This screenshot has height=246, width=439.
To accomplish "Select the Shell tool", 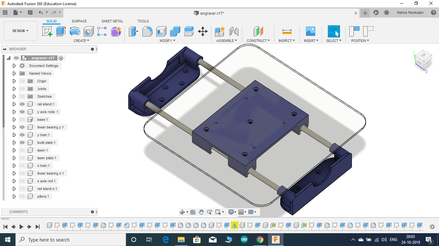I will click(161, 31).
